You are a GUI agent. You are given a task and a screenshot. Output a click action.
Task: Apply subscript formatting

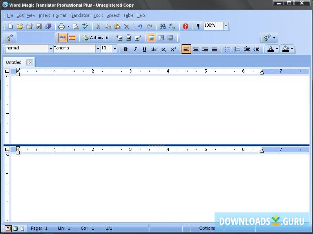click(x=164, y=49)
